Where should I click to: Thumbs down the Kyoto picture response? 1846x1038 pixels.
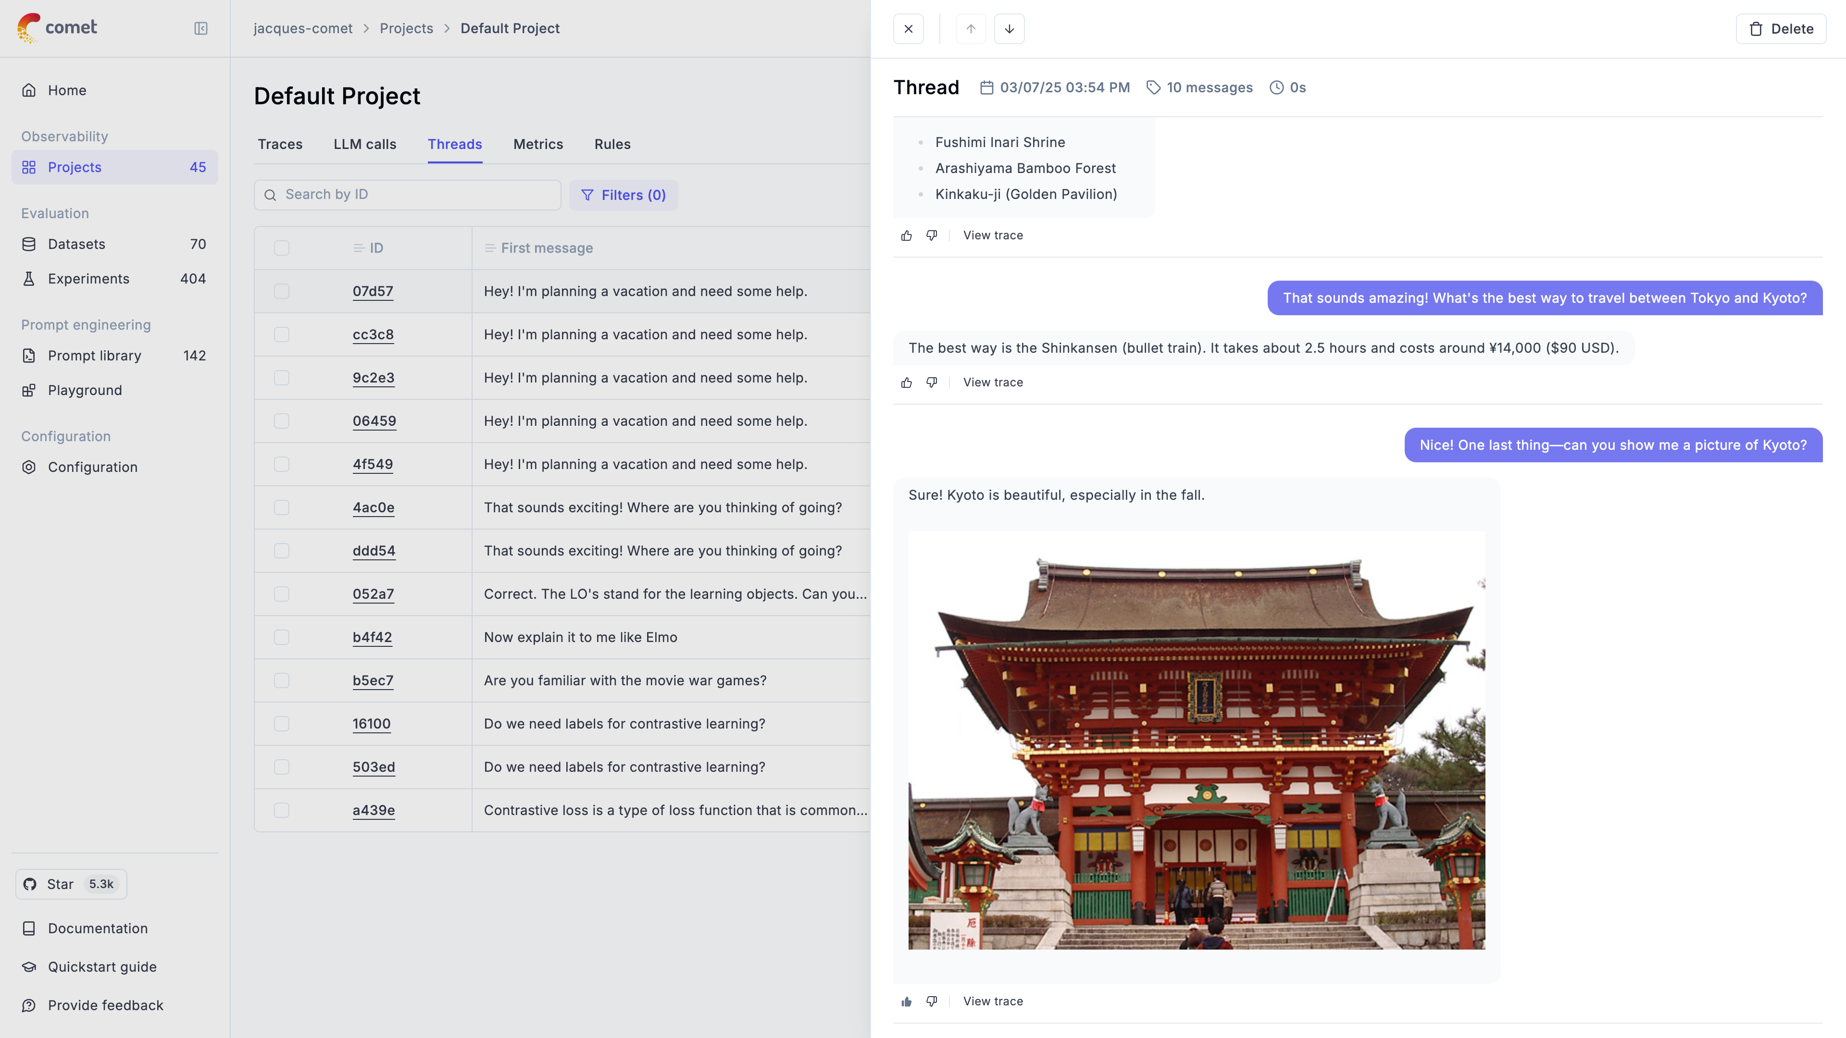tap(932, 1001)
